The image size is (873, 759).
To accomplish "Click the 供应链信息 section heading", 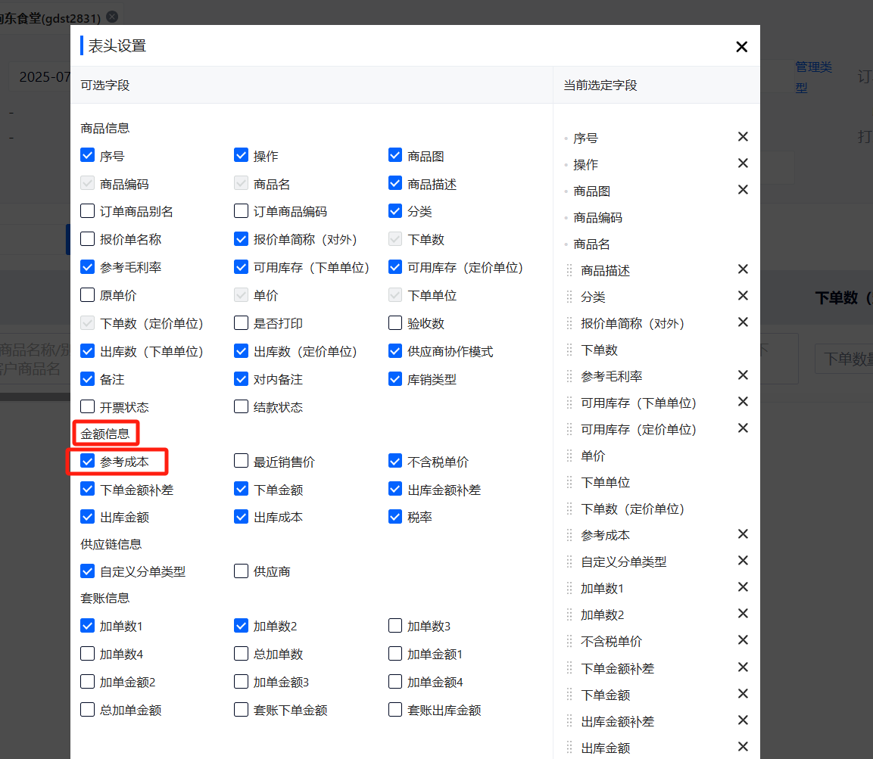I will pyautogui.click(x=111, y=543).
